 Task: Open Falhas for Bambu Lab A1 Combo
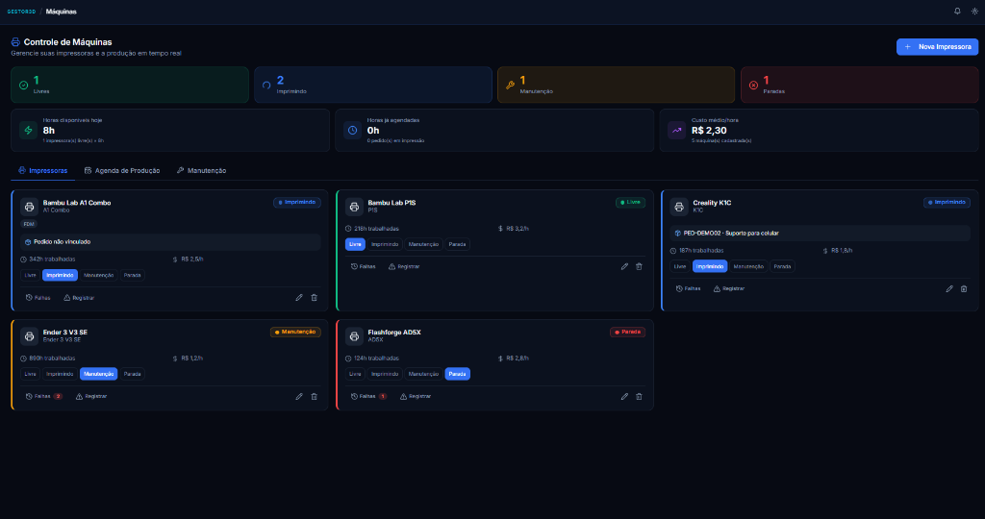coord(38,298)
